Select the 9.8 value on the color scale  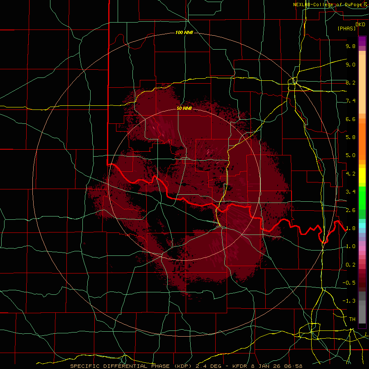(351, 46)
